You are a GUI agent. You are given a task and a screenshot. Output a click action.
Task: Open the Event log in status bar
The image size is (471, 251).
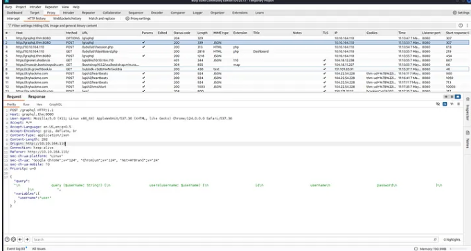point(16,249)
